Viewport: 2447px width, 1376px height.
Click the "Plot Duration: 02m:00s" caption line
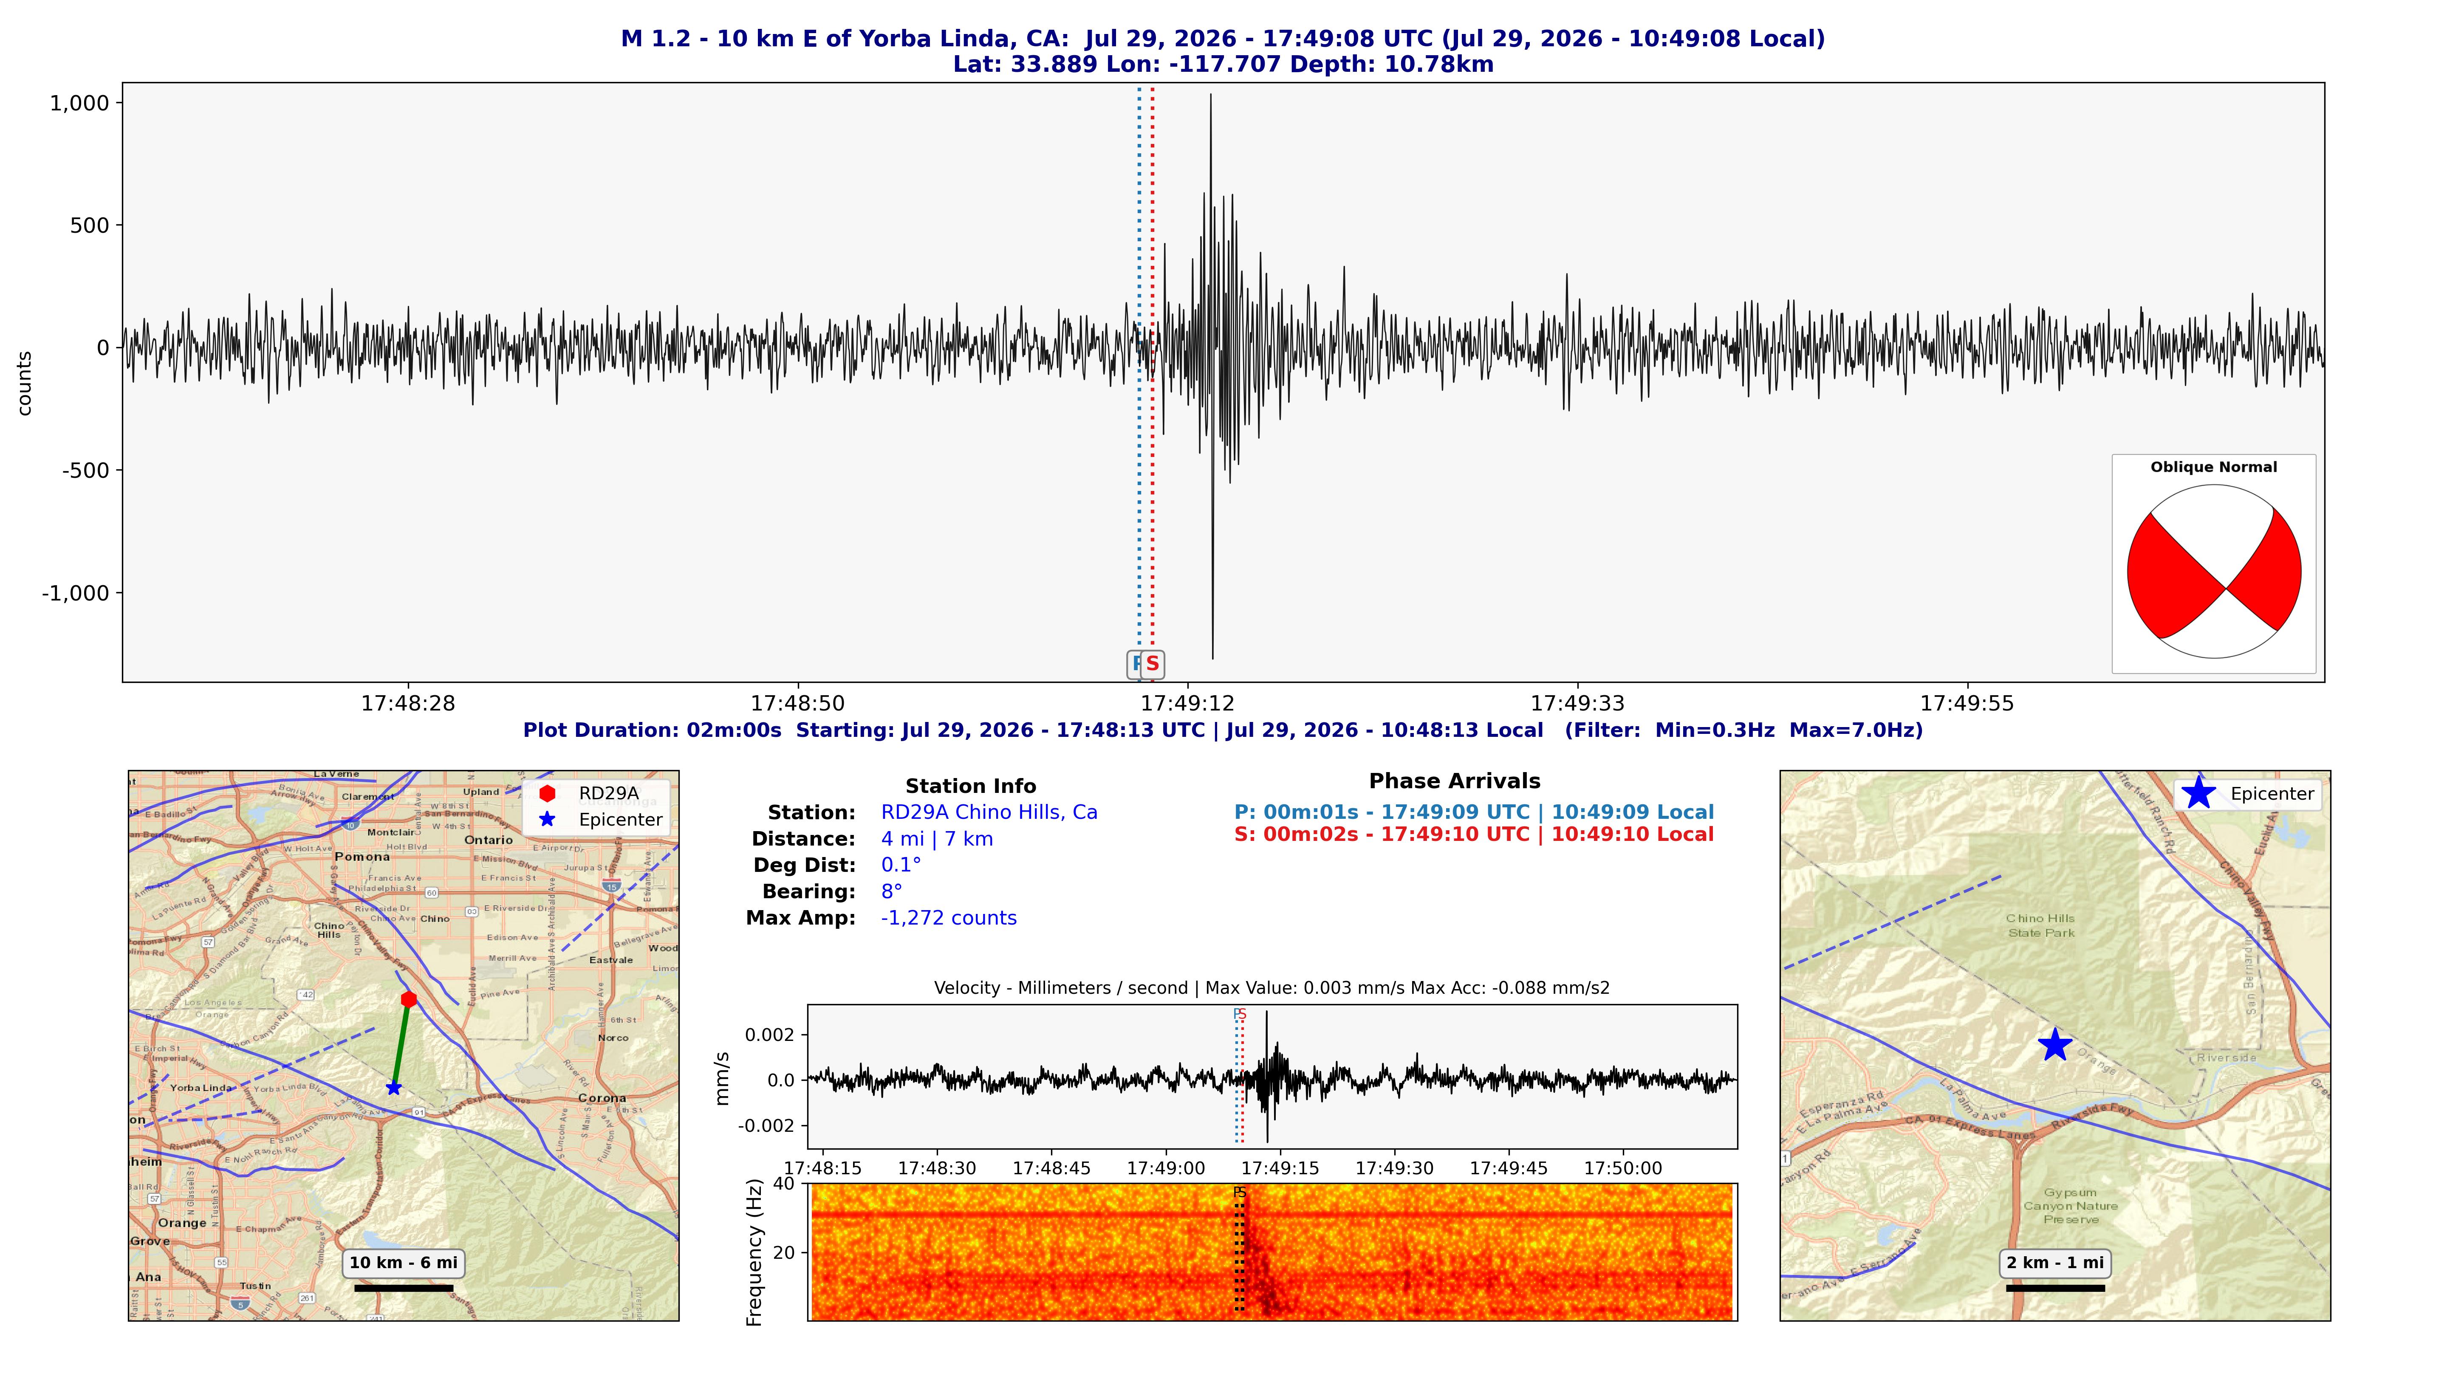coord(1223,730)
